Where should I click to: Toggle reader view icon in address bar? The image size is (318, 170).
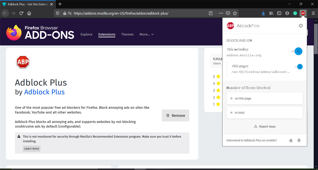pyautogui.click(x=211, y=13)
